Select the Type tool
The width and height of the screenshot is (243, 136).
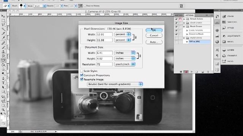click(x=3, y=83)
